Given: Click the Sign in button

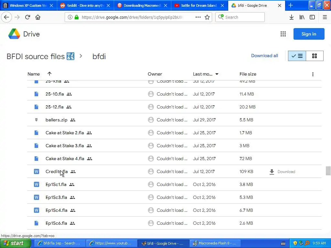Looking at the screenshot, I should [309, 34].
